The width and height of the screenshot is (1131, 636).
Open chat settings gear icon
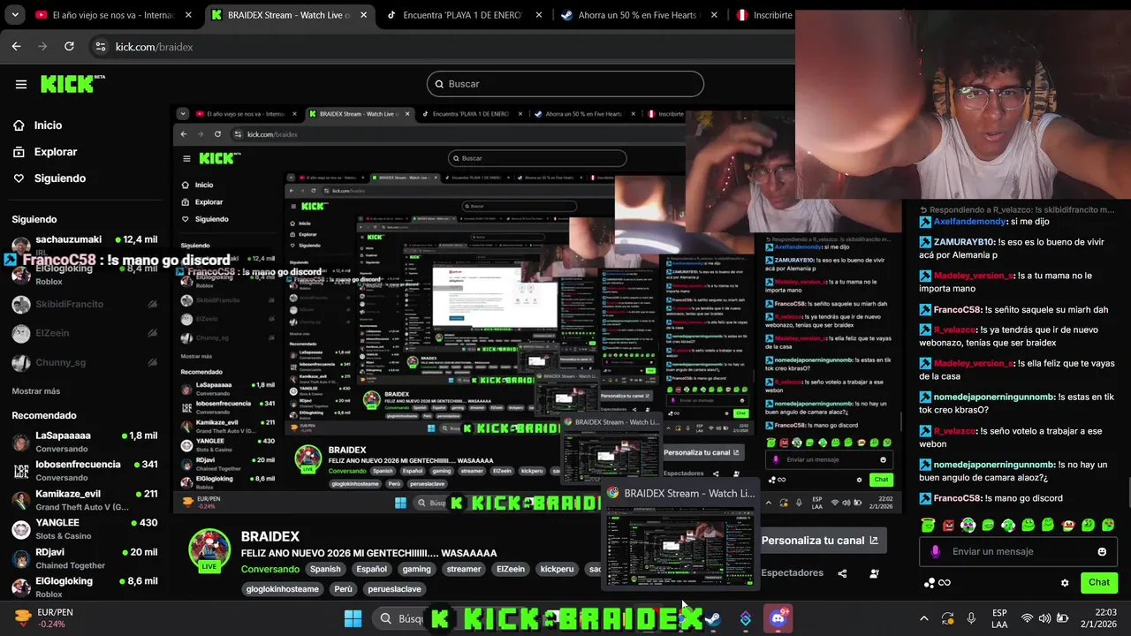[1065, 583]
